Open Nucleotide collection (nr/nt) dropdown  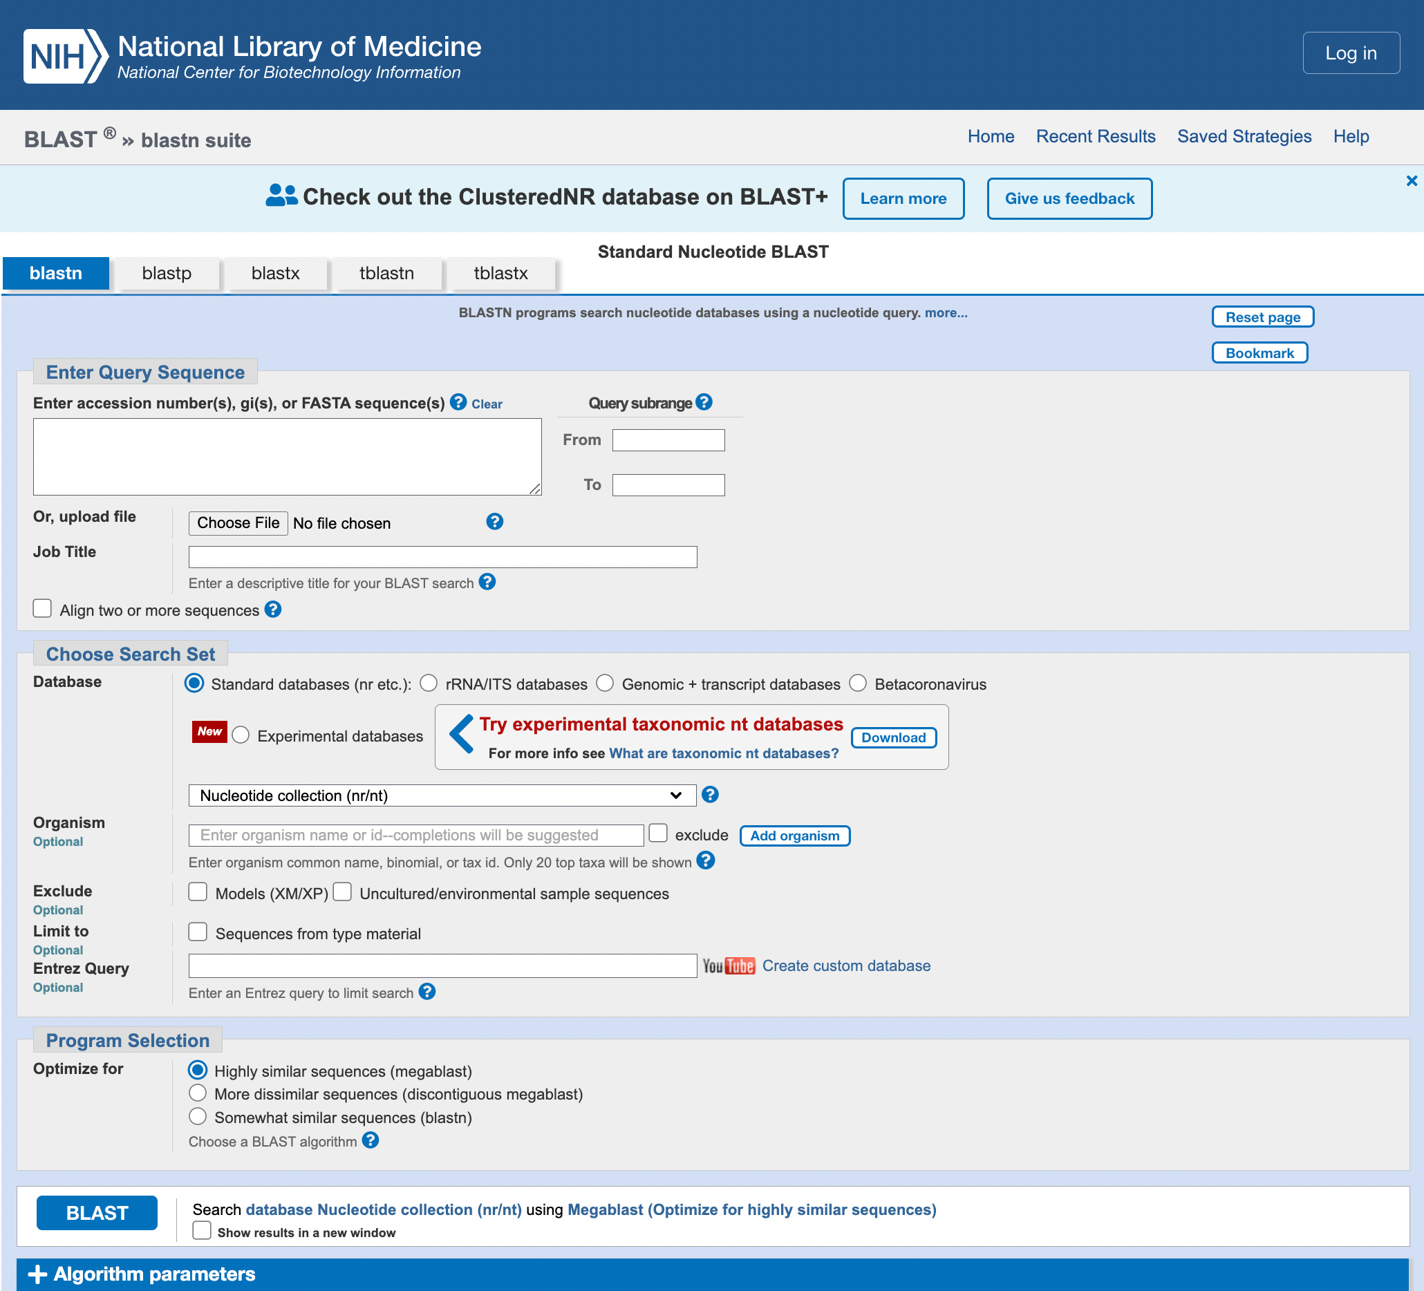[442, 795]
